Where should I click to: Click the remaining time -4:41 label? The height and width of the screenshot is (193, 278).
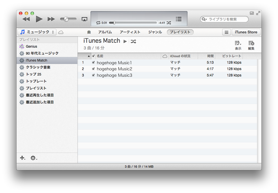pyautogui.click(x=162, y=23)
